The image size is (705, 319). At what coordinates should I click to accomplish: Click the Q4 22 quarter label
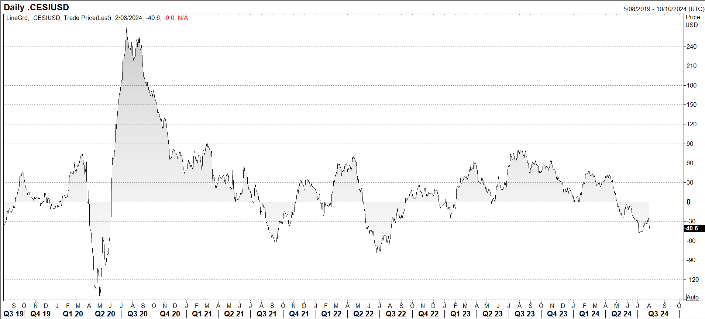pos(428,314)
